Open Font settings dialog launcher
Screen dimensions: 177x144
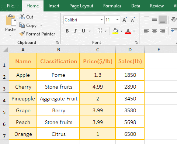pos(136,43)
